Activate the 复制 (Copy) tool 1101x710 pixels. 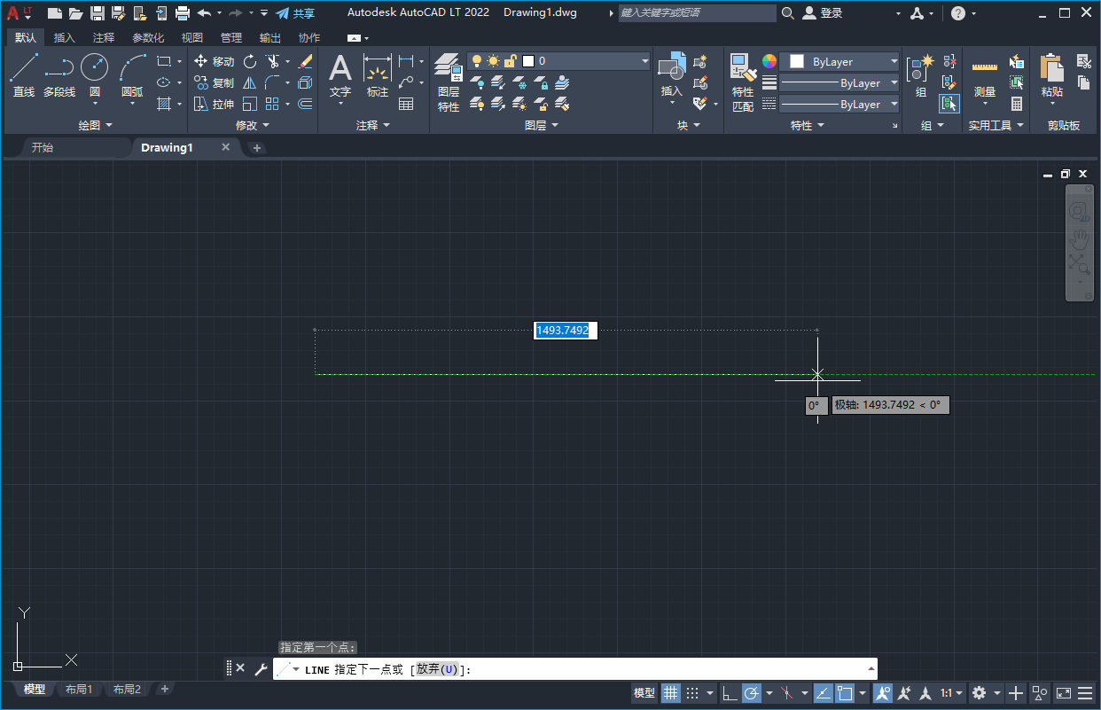[215, 82]
